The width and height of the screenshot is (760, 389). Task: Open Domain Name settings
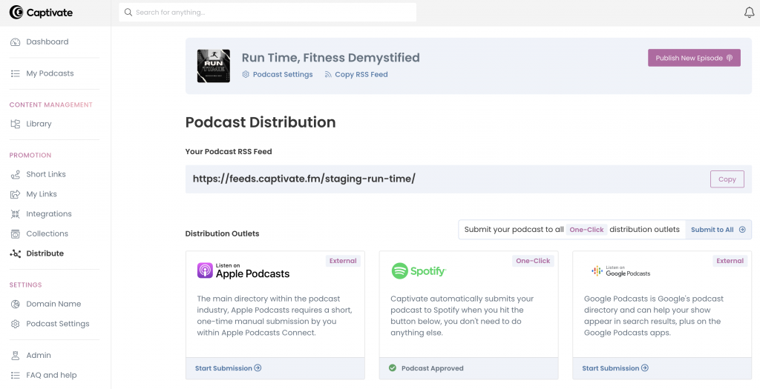coord(53,304)
